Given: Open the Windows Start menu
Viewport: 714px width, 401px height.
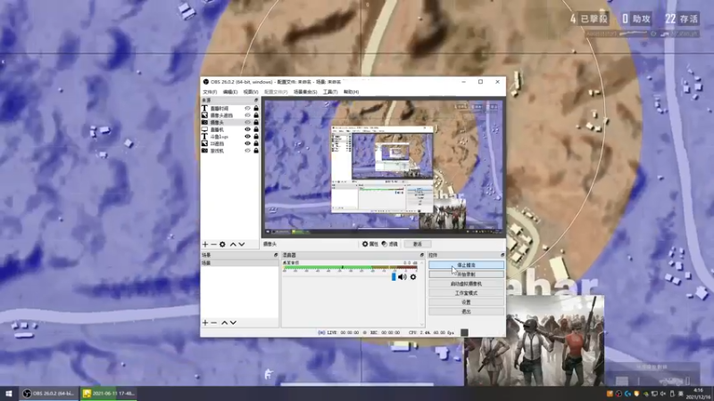Looking at the screenshot, I should click(x=9, y=393).
